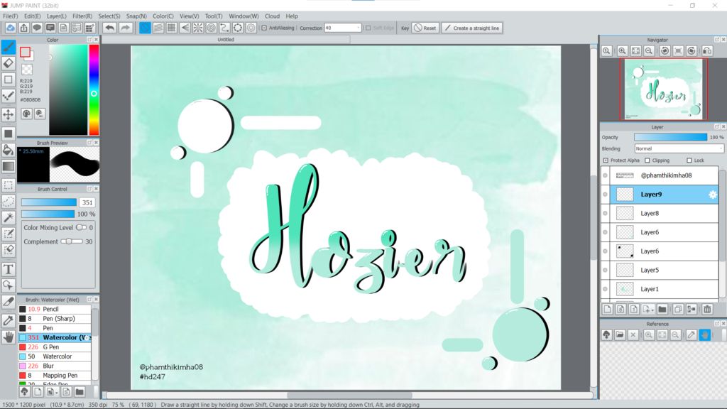Select the Mapping Pen brush
Viewport: 727px width, 409px height.
click(x=55, y=375)
